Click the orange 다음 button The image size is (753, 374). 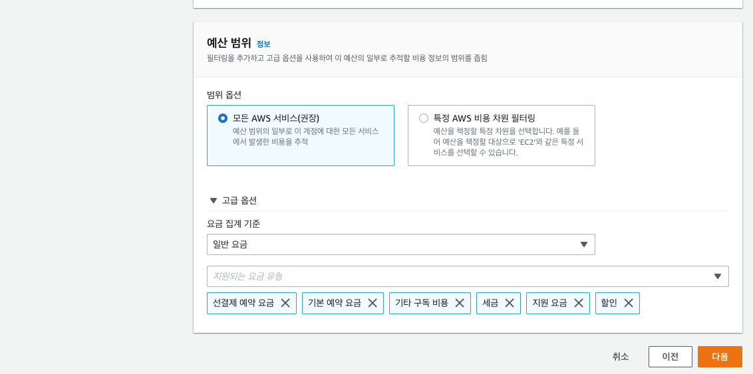tap(720, 357)
